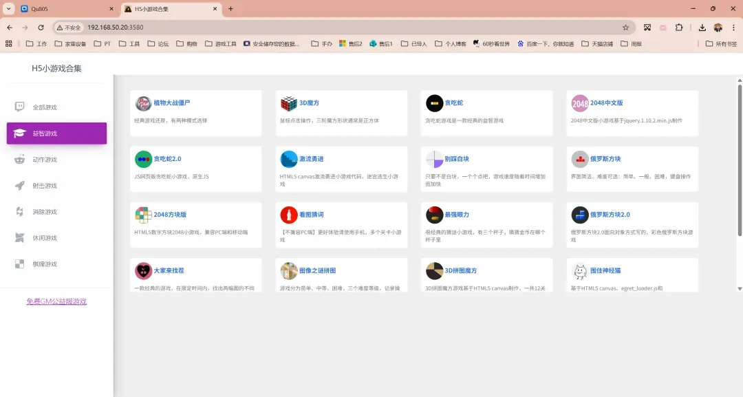Expand the 所有书签 bookmarks folder
This screenshot has width=743, height=397.
pos(721,44)
